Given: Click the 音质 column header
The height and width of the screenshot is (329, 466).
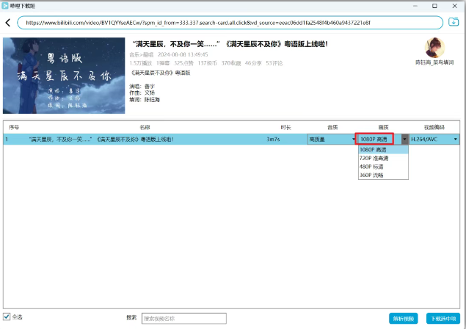Looking at the screenshot, I should [332, 127].
